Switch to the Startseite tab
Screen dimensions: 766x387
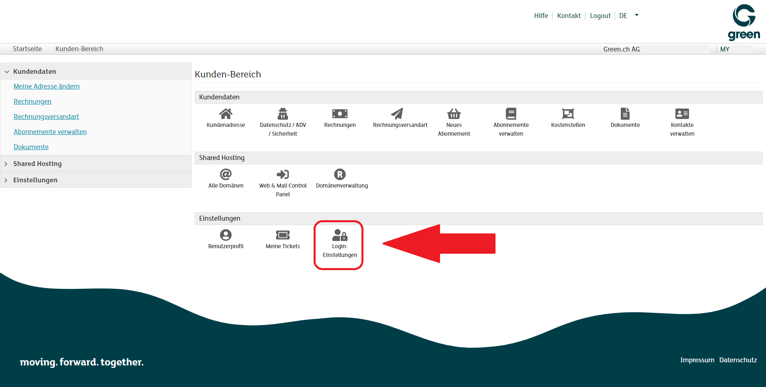27,49
